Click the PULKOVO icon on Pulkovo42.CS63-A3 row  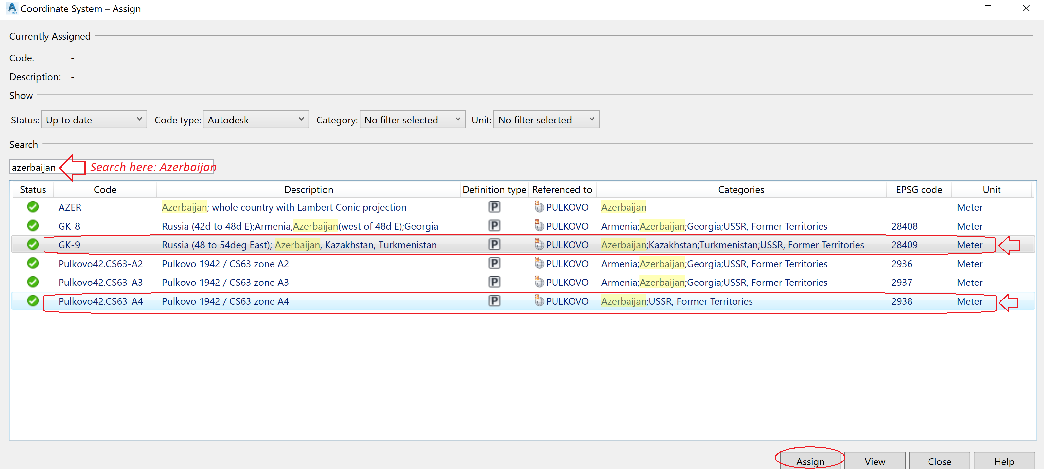tap(539, 282)
